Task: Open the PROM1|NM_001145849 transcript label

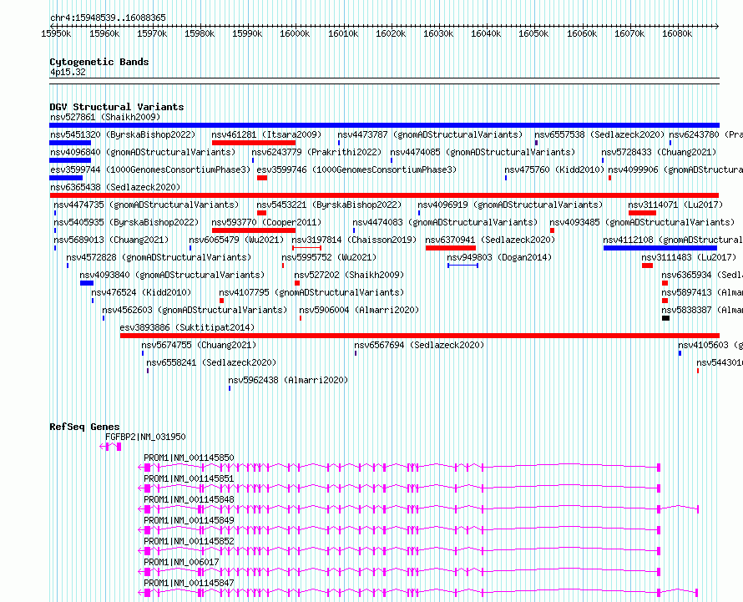Action: 189,520
